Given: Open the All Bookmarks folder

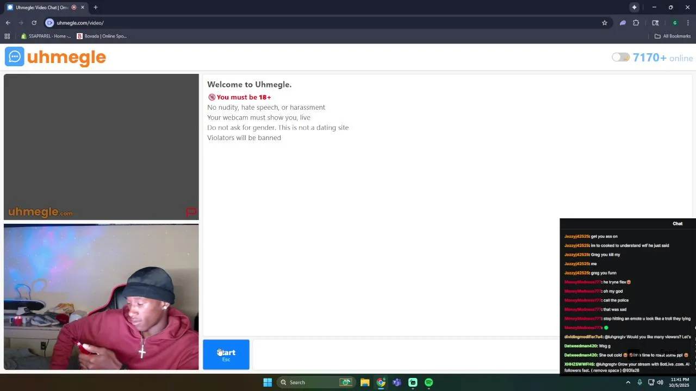Looking at the screenshot, I should coord(673,36).
